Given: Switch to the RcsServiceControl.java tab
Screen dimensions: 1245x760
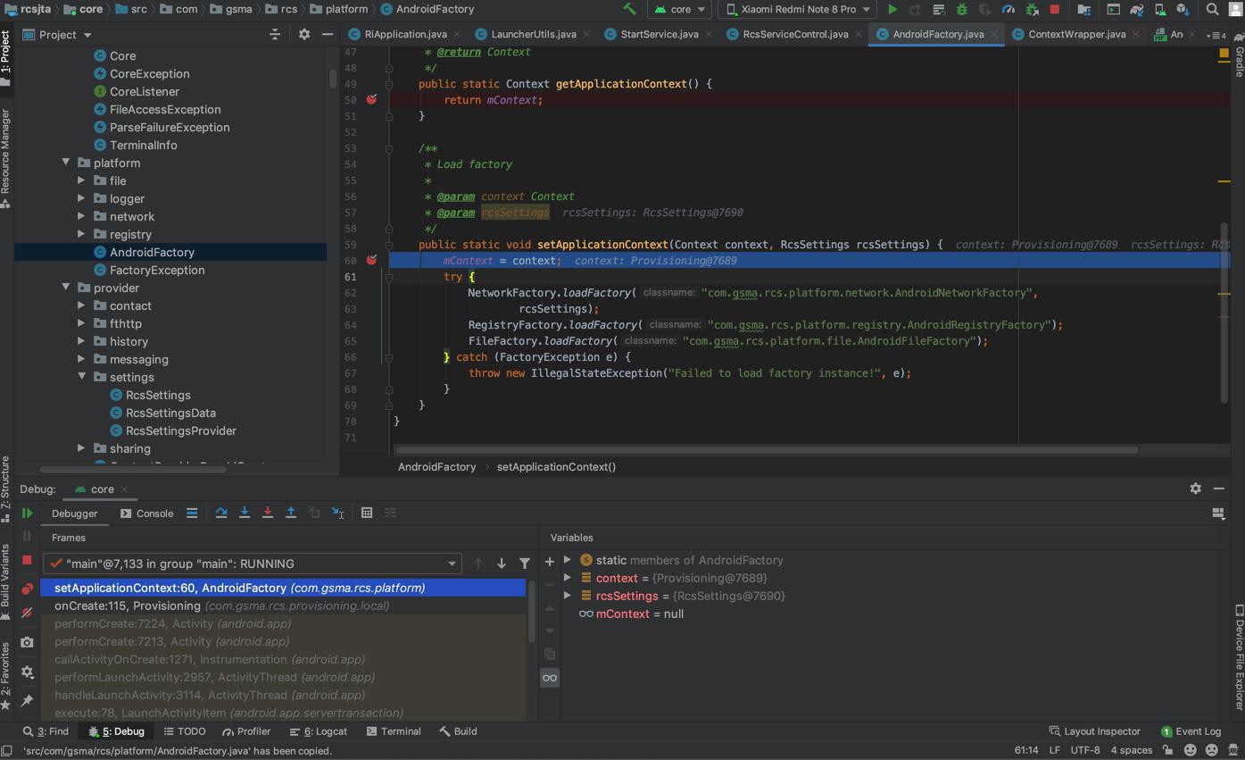Looking at the screenshot, I should point(794,34).
